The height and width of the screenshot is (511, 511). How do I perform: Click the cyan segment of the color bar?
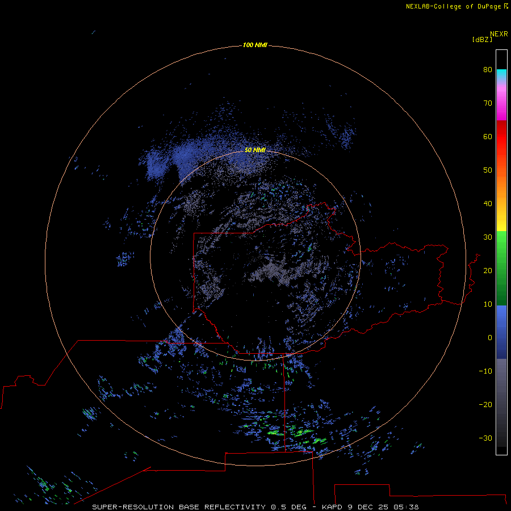coord(501,74)
